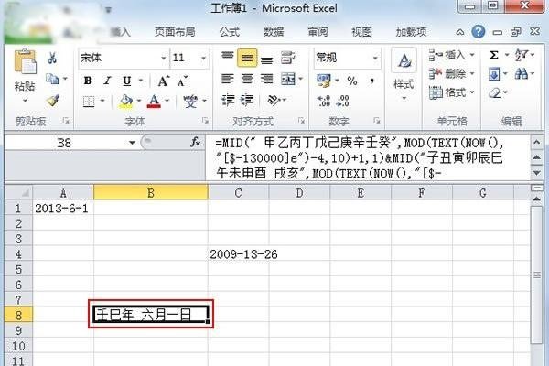This screenshot has height=366, width=549.
Task: Click the phonetic guide 文 icon
Action: (190, 102)
